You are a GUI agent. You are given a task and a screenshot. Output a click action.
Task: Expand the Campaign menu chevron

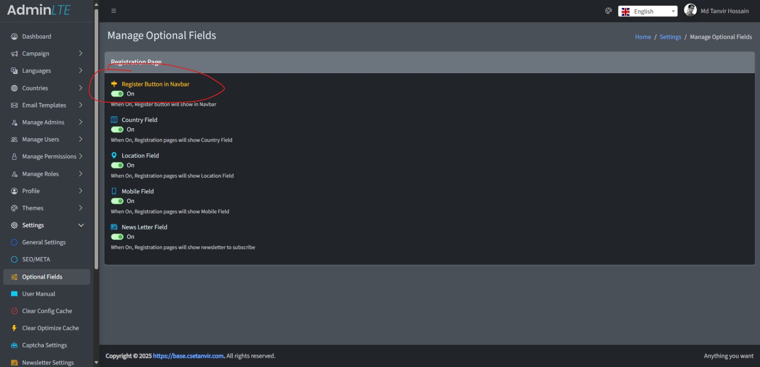(80, 54)
